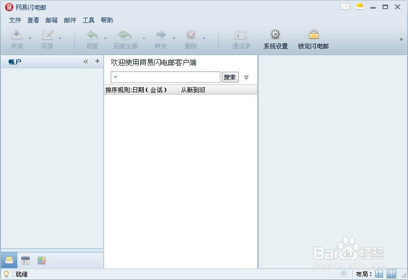
Task: Click the lightbulb tip icon in status bar
Action: click(6, 274)
